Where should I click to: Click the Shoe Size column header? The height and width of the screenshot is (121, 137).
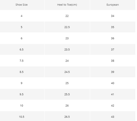coord(21,5)
